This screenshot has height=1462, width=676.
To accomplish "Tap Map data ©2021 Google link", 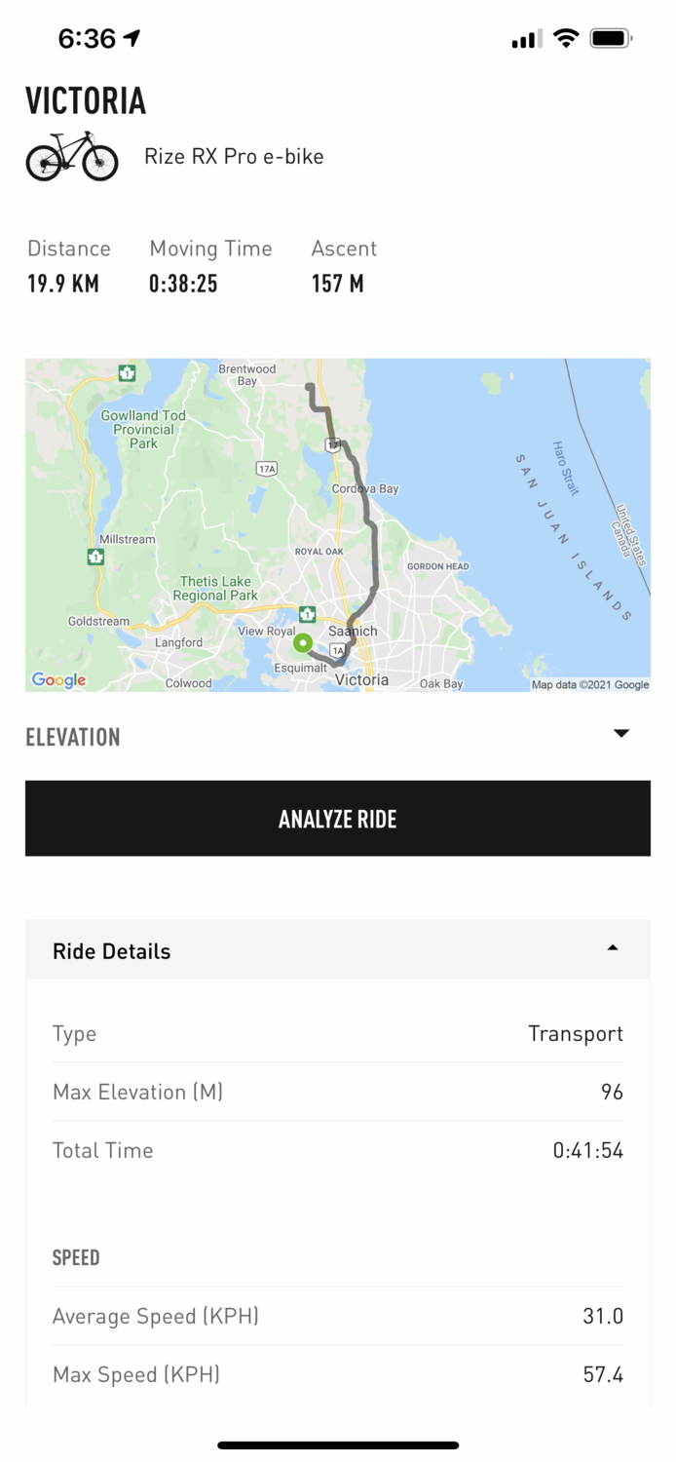I will (589, 684).
